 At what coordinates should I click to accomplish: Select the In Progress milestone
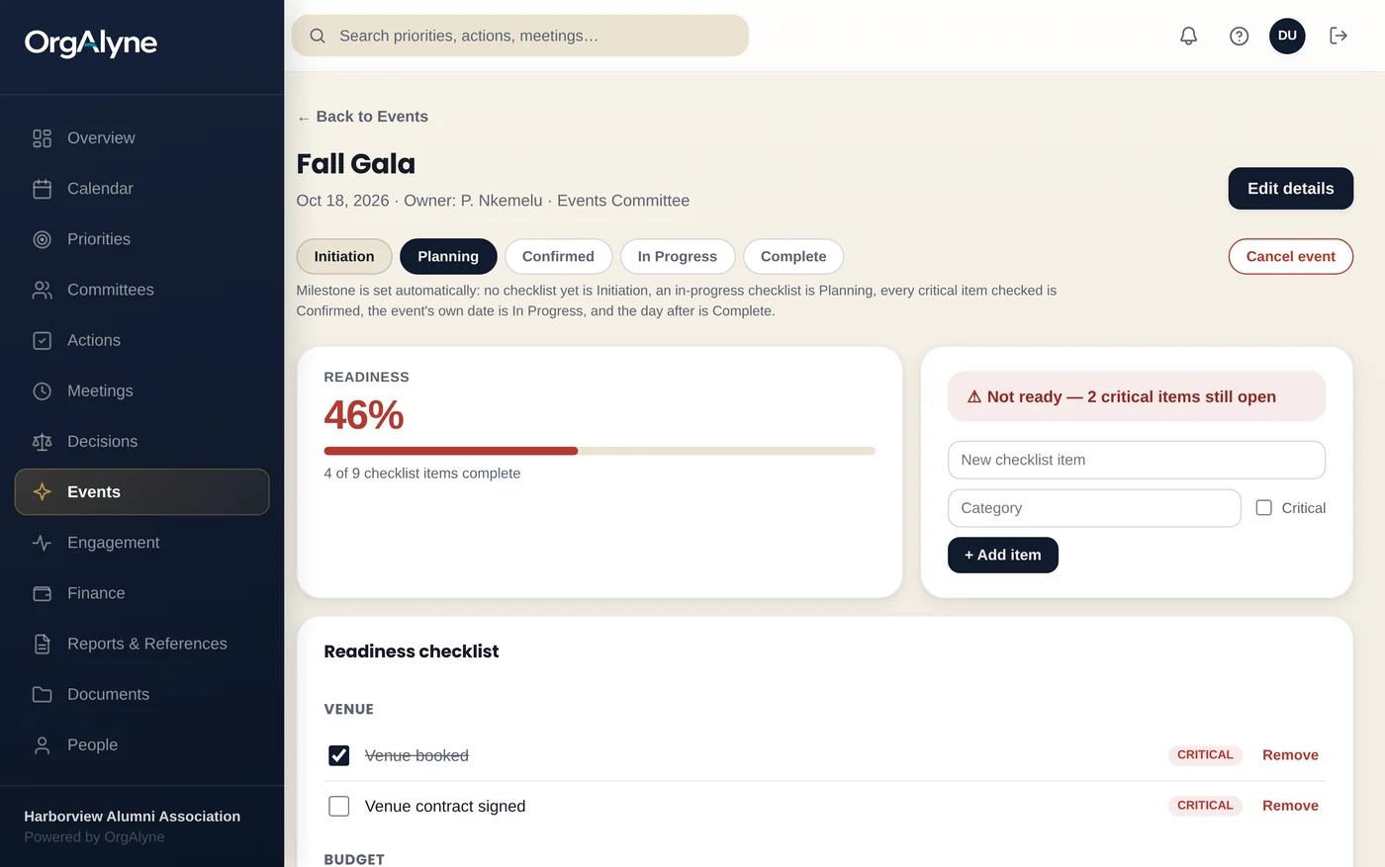click(x=678, y=256)
